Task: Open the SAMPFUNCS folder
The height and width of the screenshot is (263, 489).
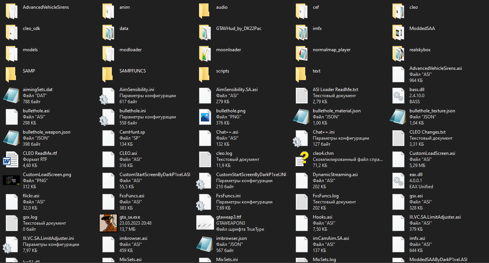Action: 108,74
